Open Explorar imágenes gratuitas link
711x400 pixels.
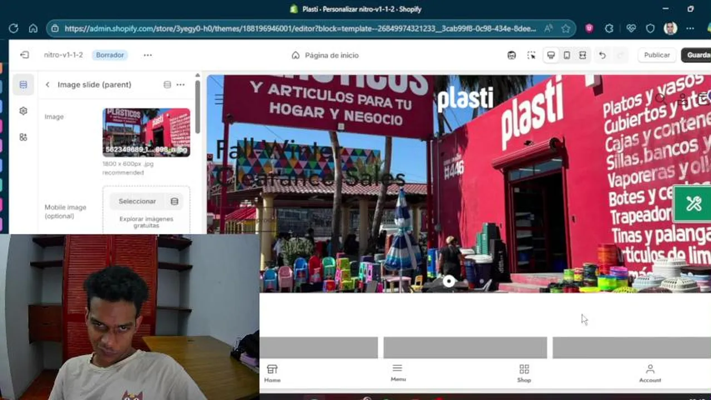pos(146,222)
